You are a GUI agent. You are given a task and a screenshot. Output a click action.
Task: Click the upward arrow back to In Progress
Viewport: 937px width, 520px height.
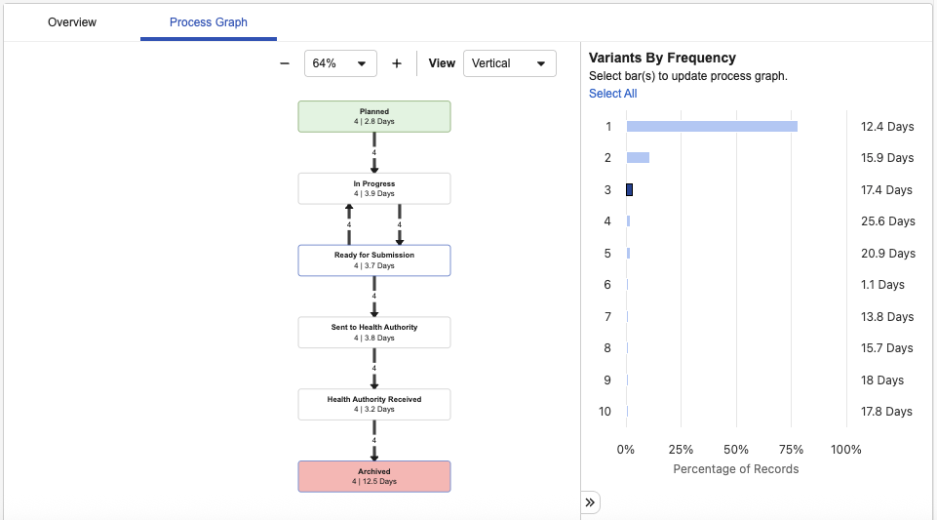pos(349,224)
